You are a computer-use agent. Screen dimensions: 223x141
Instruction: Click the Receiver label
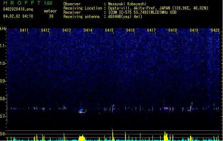tap(72, 12)
